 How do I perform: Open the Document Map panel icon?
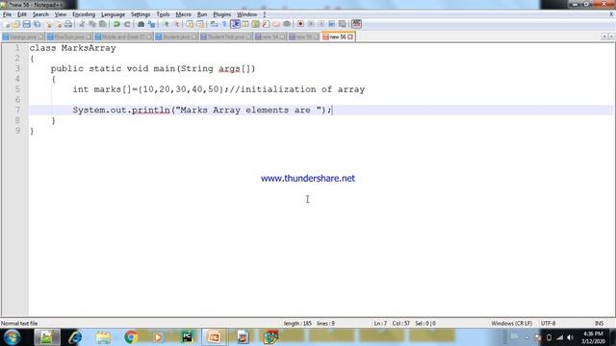[x=255, y=24]
